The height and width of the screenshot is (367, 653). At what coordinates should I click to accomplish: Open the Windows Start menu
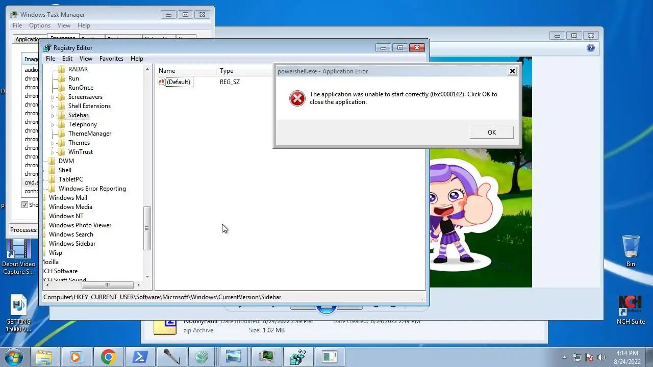(x=13, y=357)
